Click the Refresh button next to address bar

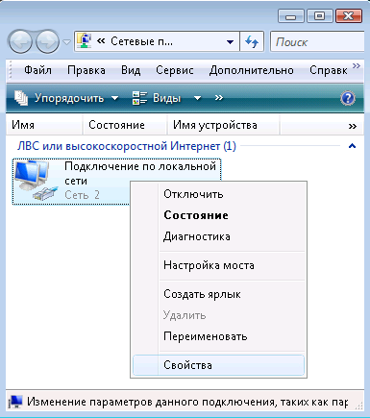point(252,41)
